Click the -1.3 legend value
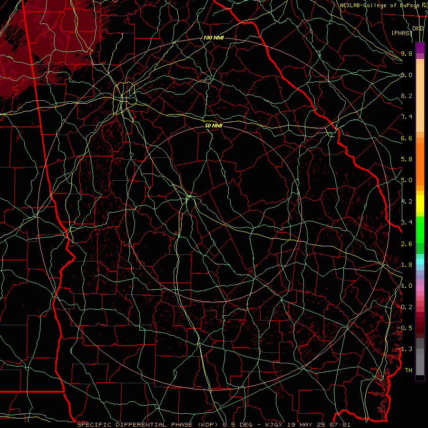 [405, 349]
